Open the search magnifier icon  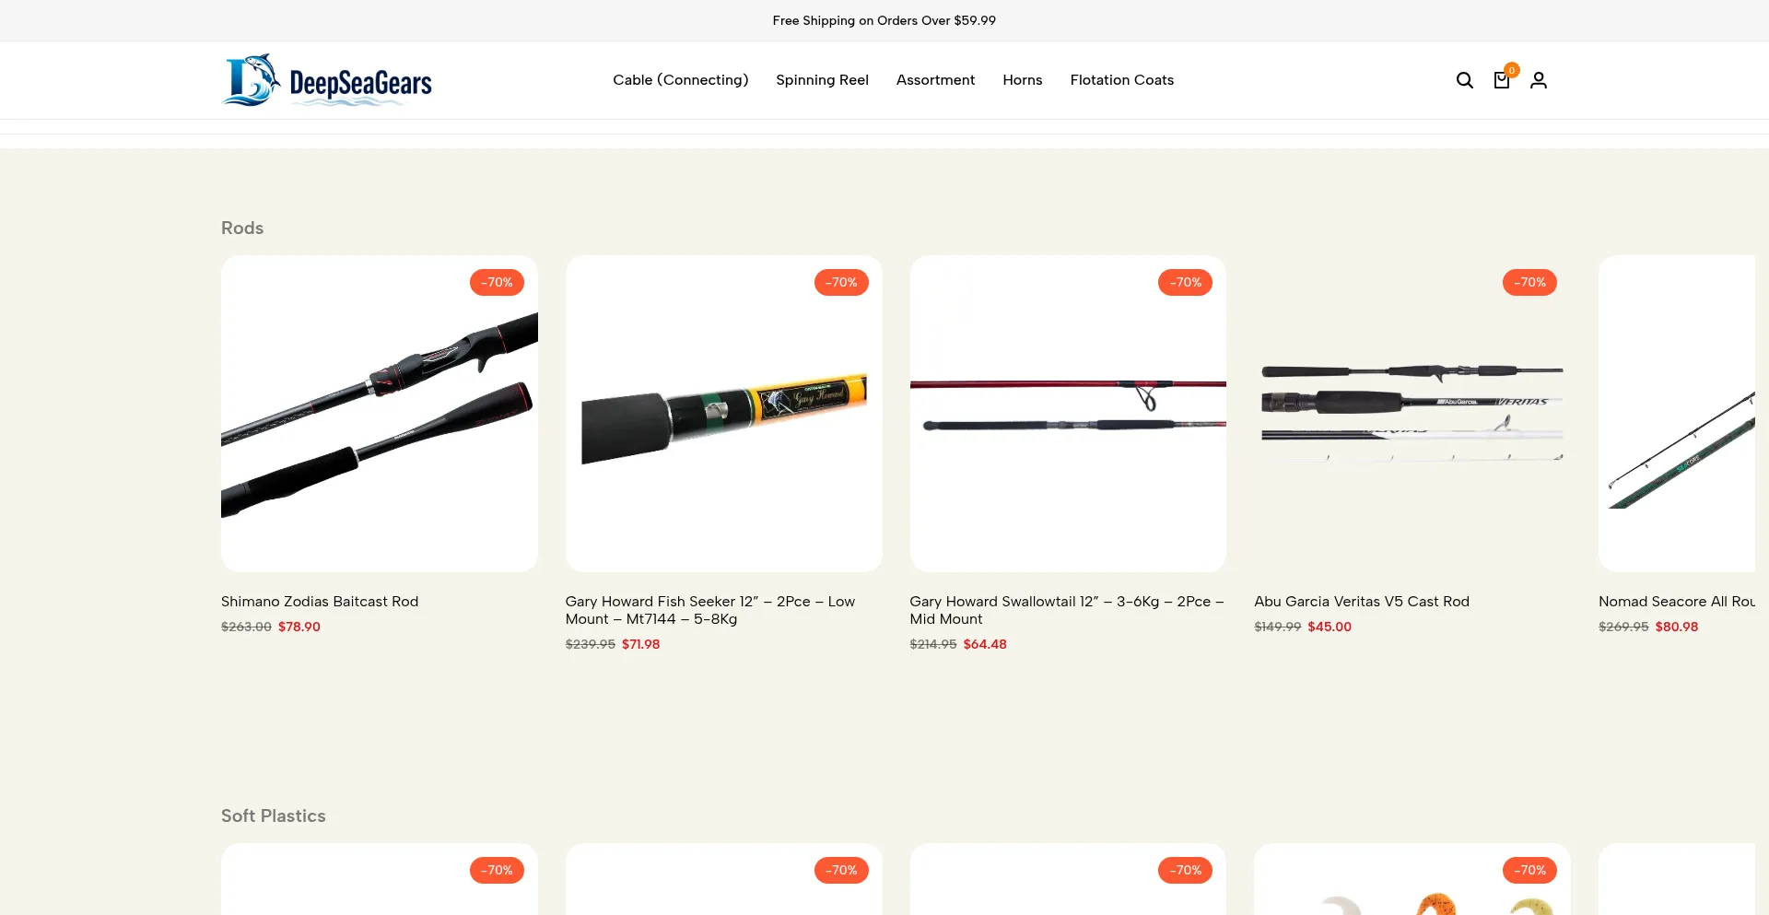(x=1464, y=80)
